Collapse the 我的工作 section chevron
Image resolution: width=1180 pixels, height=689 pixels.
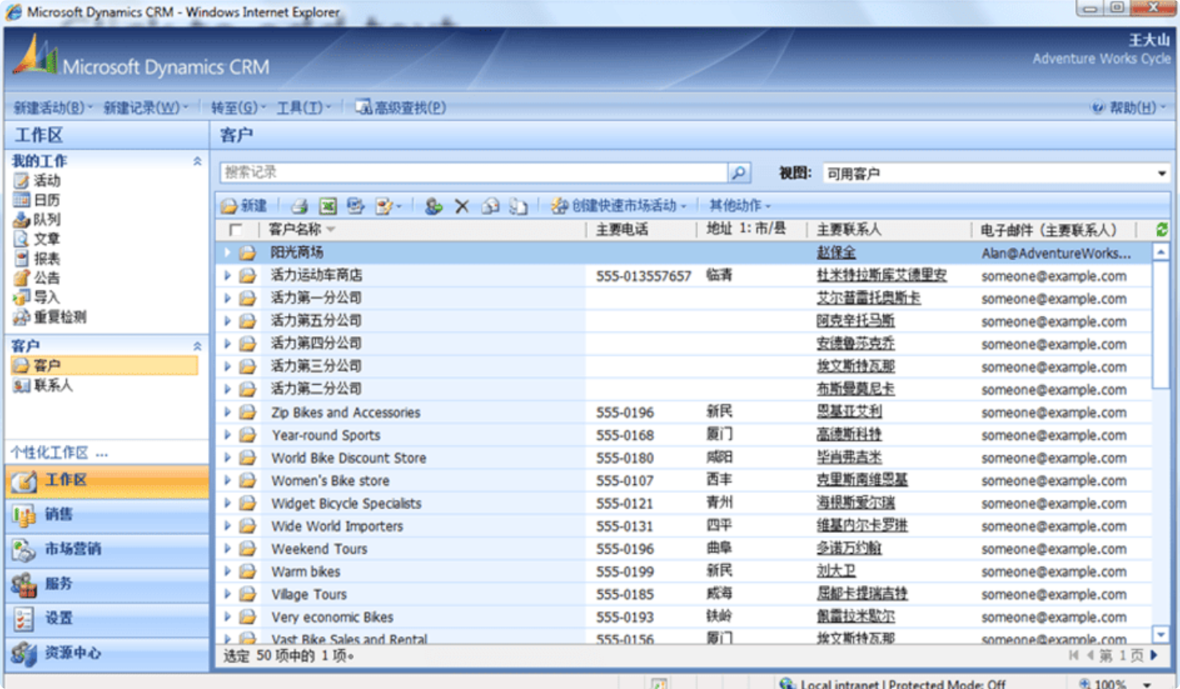197,161
